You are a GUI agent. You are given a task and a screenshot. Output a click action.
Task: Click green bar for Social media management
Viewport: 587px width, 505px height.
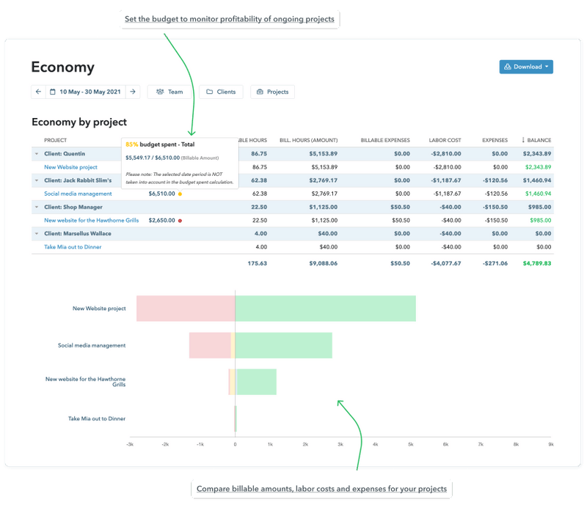pyautogui.click(x=284, y=345)
